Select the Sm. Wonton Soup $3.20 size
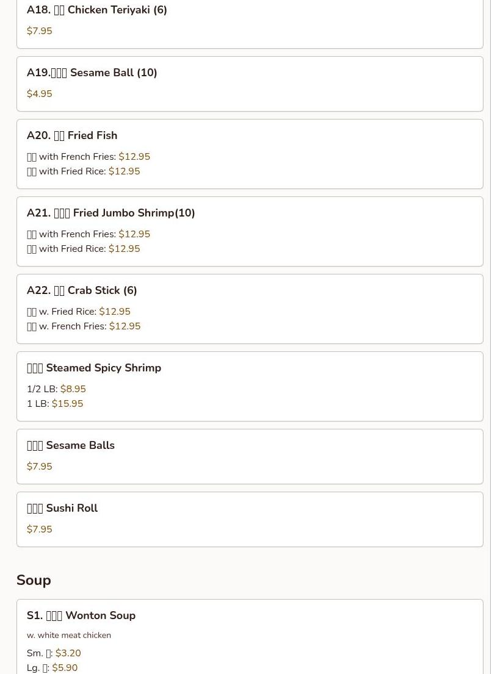Screen dimensions: 503x674 coord(54,653)
